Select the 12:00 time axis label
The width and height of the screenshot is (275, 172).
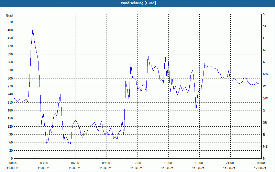click(x=137, y=163)
